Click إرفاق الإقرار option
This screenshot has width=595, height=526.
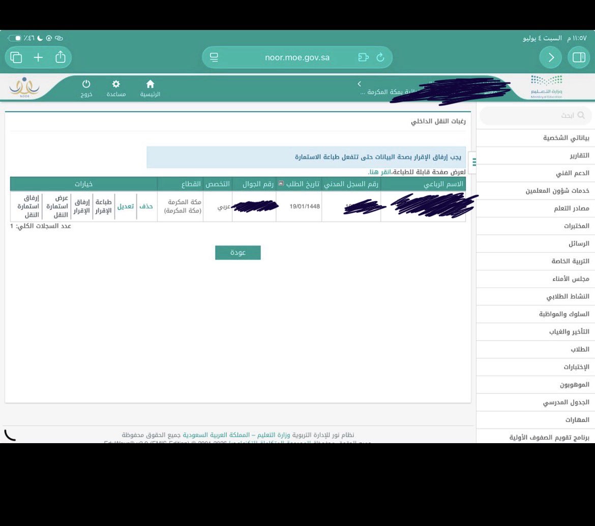81,206
